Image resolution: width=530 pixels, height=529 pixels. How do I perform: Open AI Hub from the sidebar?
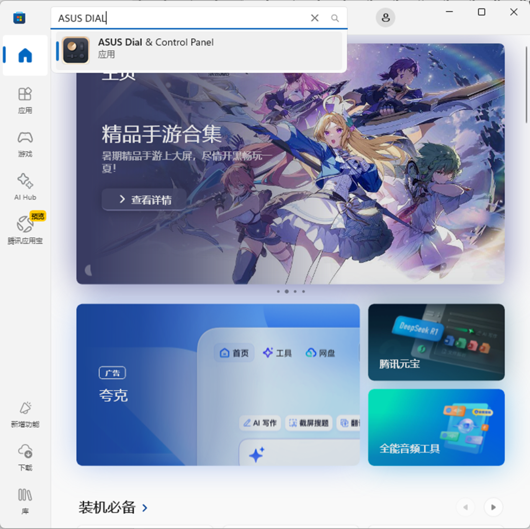tap(25, 187)
